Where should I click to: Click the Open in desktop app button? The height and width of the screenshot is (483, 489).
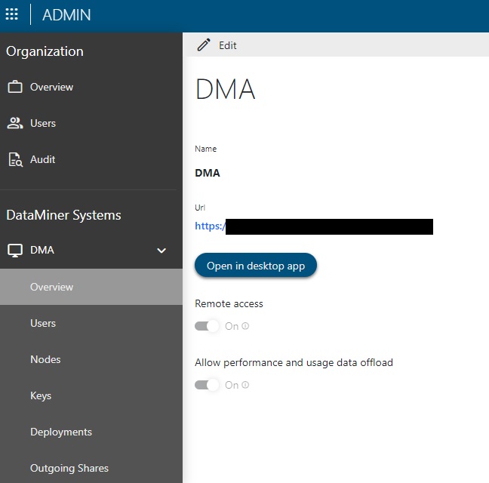(x=256, y=266)
